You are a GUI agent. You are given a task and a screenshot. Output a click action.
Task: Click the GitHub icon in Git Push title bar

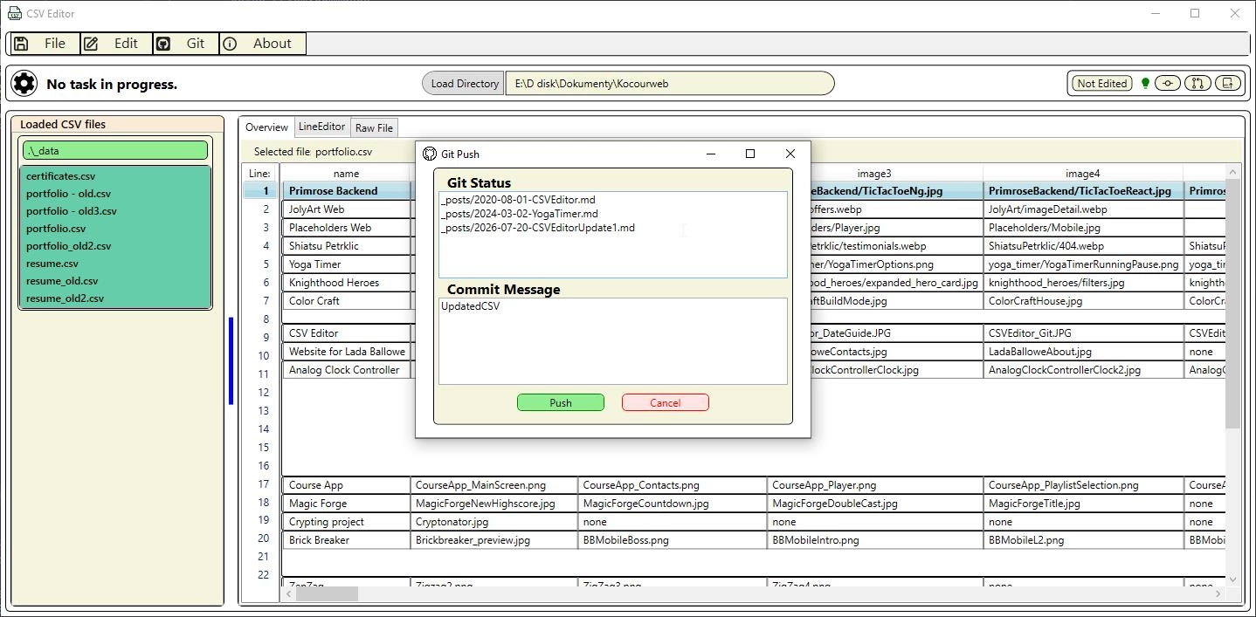click(429, 154)
